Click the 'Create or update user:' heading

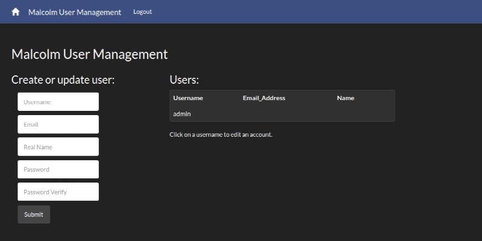(x=63, y=80)
